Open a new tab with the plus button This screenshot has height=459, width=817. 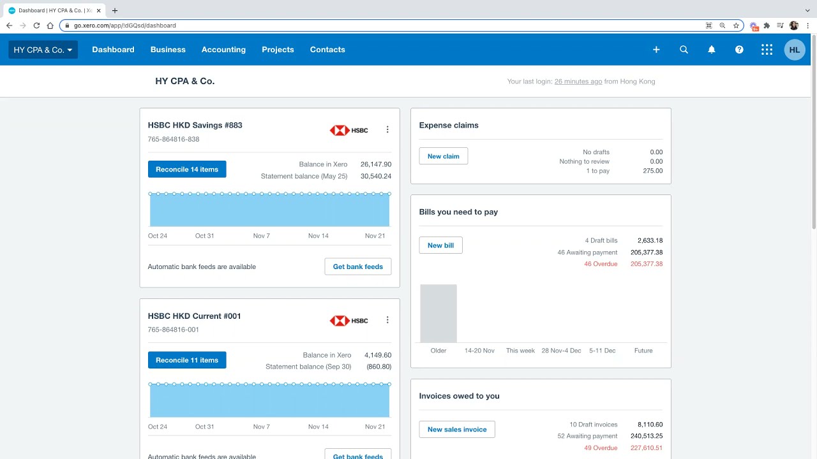click(115, 11)
